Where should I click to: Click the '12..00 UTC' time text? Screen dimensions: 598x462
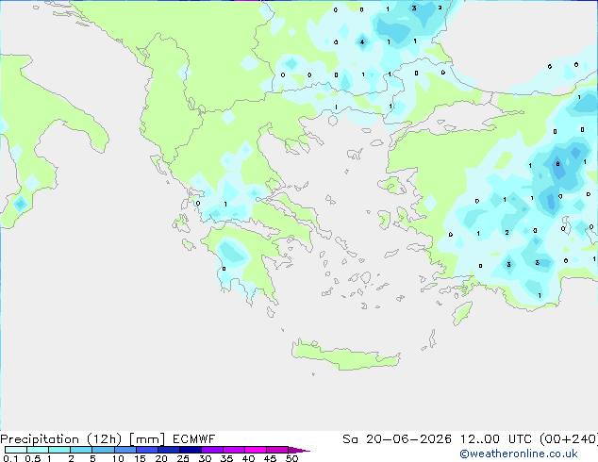pos(496,439)
